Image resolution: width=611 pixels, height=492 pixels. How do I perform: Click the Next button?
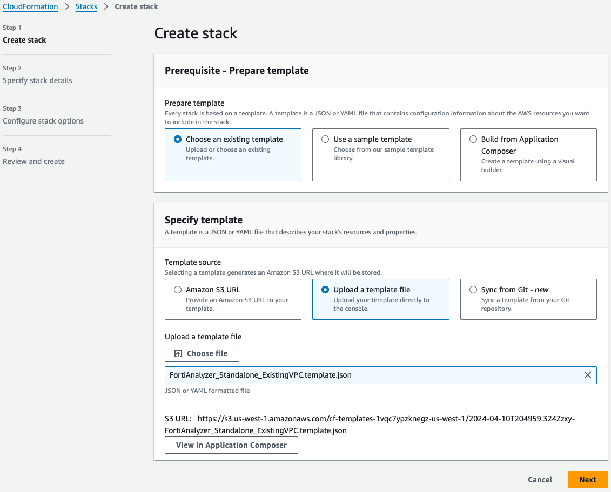pos(587,480)
